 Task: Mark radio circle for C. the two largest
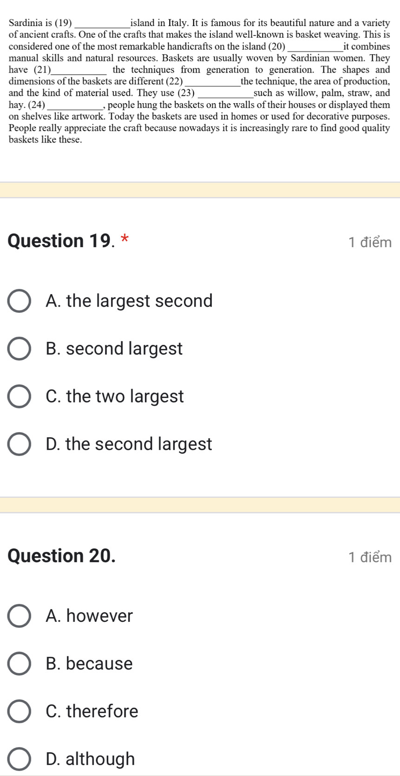(20, 396)
